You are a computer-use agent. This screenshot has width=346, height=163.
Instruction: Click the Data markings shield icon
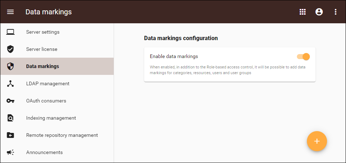click(x=10, y=66)
